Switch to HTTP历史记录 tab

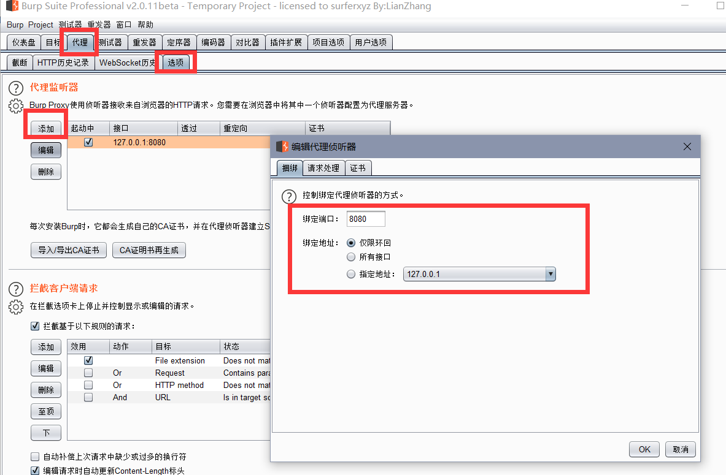(x=63, y=63)
